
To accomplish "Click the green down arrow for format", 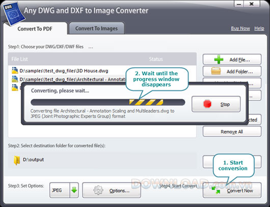I will tap(74, 190).
